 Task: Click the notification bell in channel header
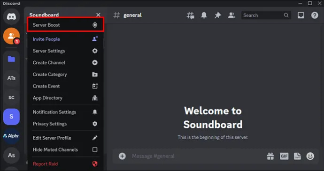204,15
